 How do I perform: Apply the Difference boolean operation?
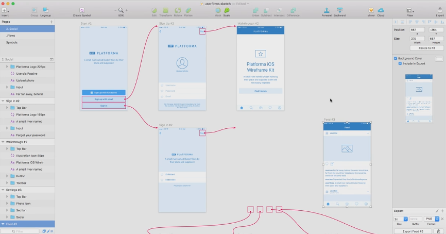coord(293,10)
